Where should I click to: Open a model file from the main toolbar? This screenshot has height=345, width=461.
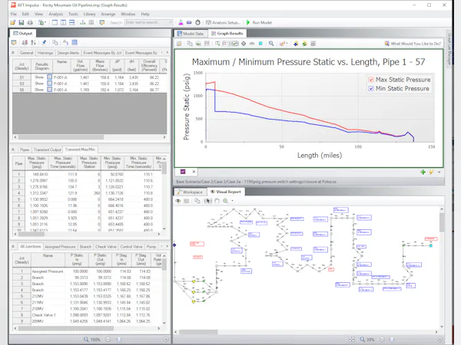pyautogui.click(x=12, y=22)
